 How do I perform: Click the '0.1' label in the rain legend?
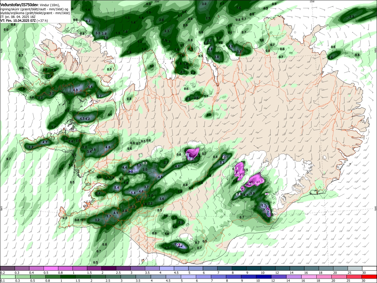(x=2, y=281)
